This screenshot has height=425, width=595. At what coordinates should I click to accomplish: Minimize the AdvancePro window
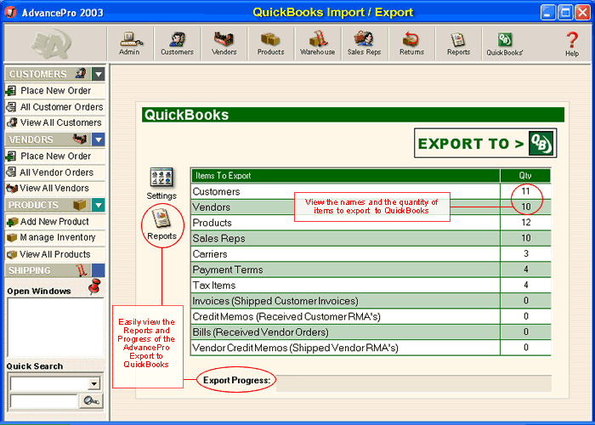[x=547, y=13]
